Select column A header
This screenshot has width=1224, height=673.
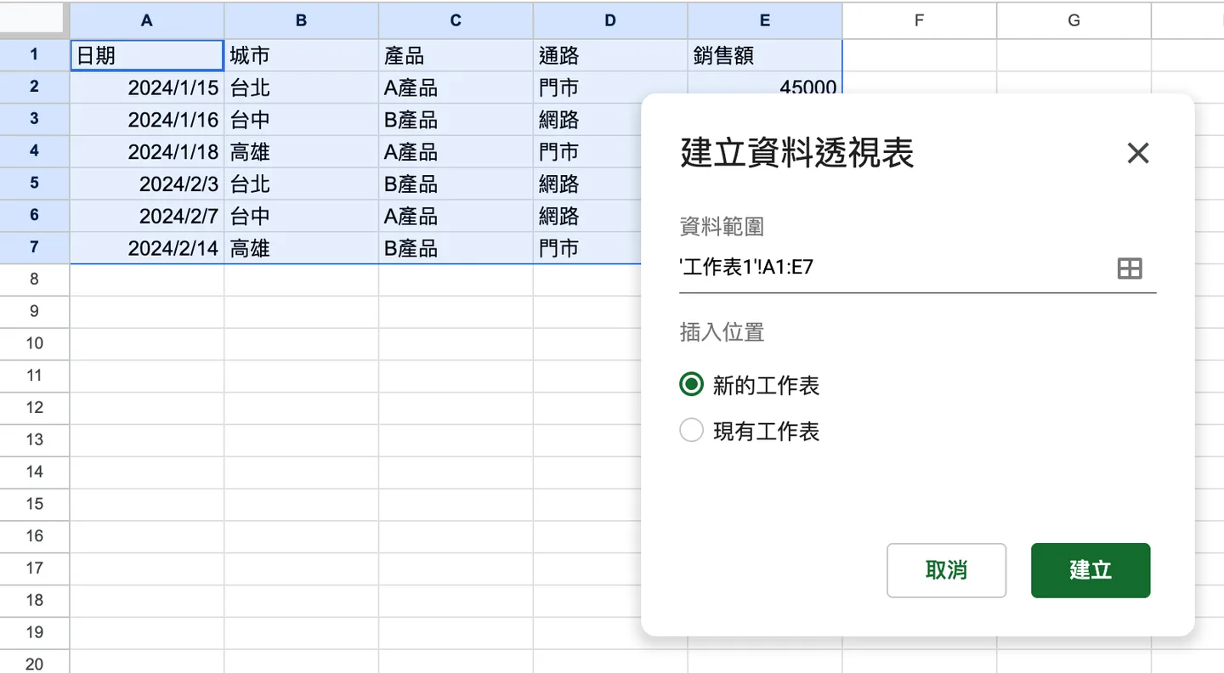pyautogui.click(x=147, y=20)
